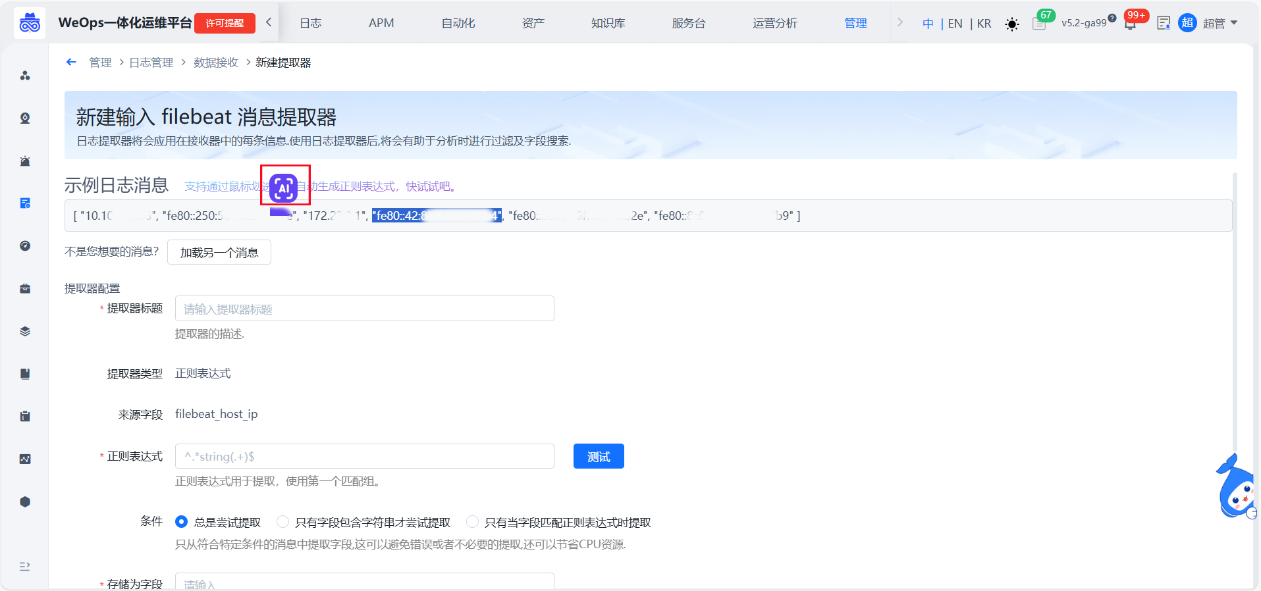Open the 运营分析 top menu tab
1261x591 pixels.
point(774,24)
